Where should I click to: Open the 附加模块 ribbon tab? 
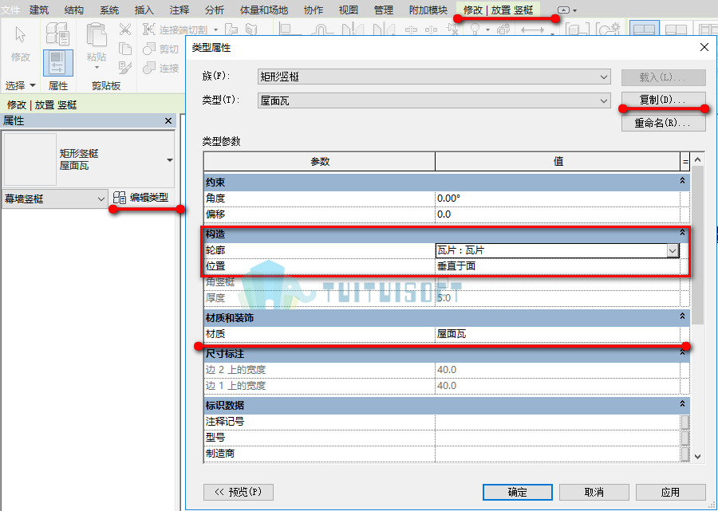(x=428, y=10)
